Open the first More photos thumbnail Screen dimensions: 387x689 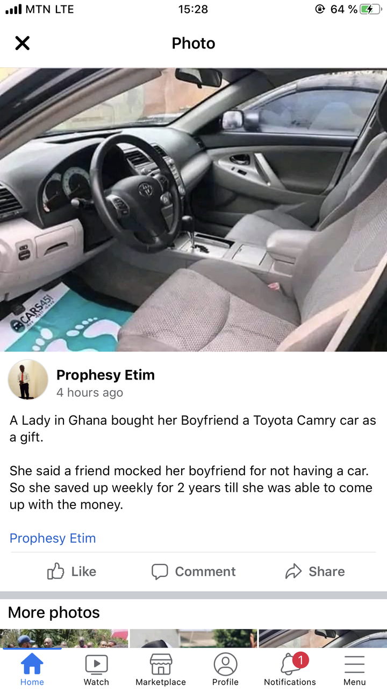[x=64, y=638]
